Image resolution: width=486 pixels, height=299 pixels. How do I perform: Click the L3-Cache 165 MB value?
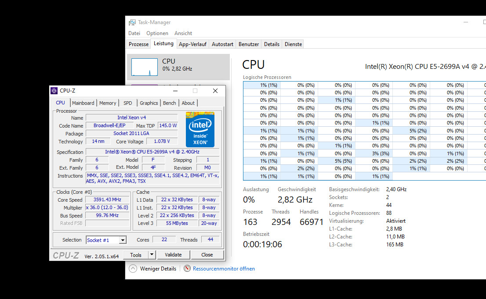pos(395,245)
